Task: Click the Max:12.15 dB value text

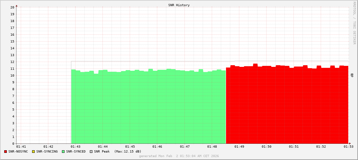Action: point(128,152)
